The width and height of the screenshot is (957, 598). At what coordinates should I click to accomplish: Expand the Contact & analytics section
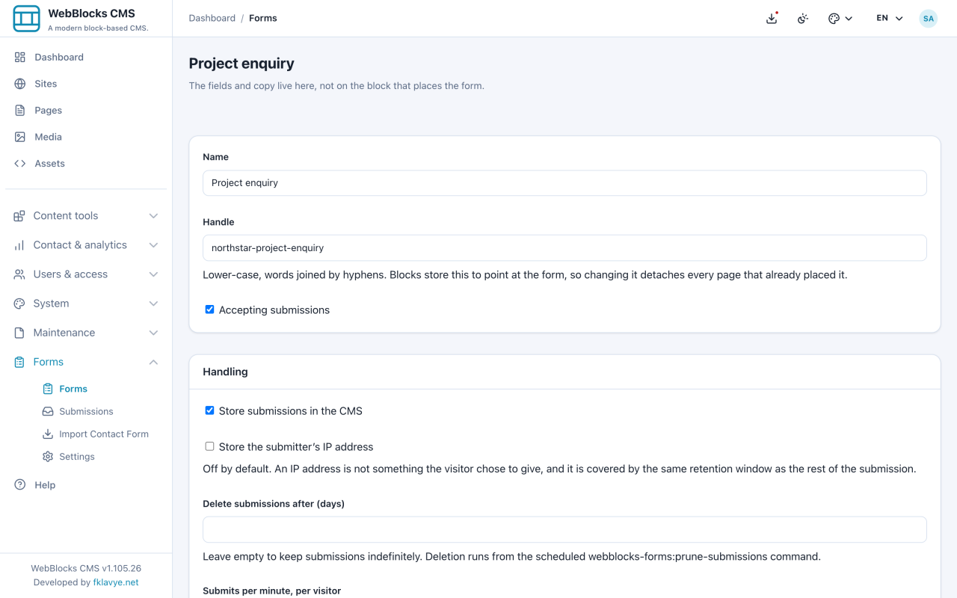[x=86, y=245]
